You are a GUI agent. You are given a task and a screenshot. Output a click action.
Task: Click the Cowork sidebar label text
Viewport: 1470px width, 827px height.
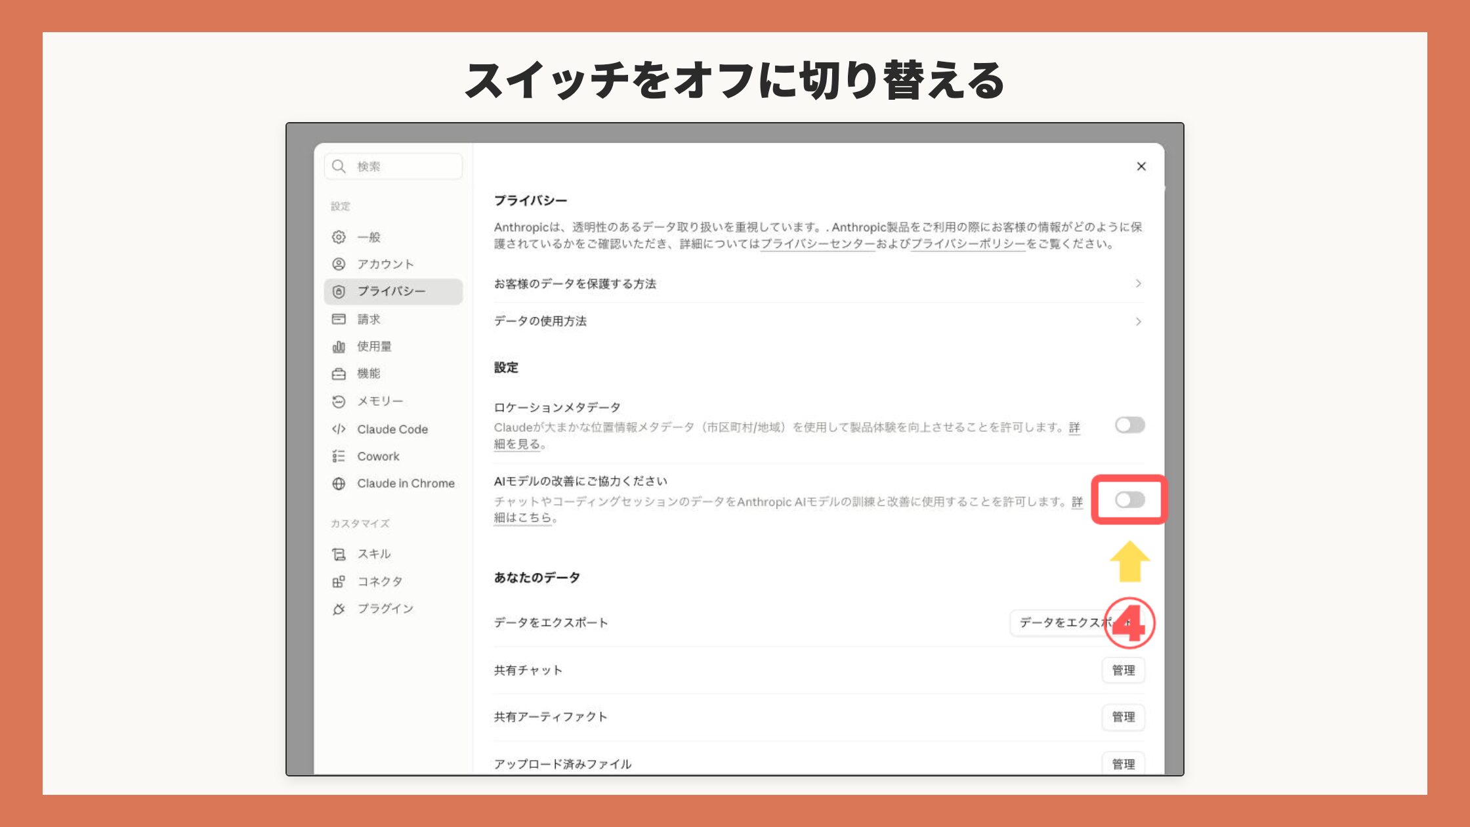point(378,456)
